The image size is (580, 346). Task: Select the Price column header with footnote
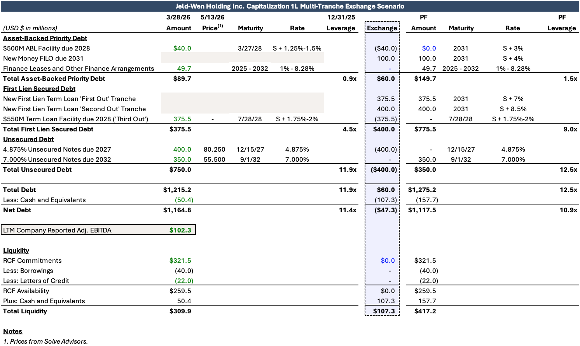[x=213, y=28]
